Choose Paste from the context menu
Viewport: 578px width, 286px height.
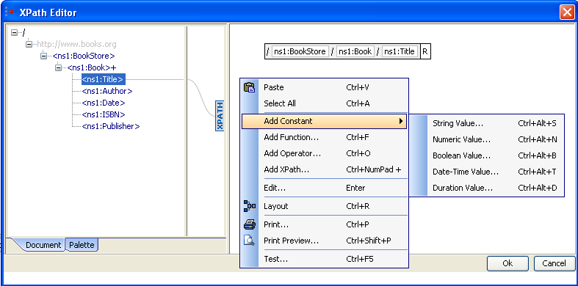325,87
